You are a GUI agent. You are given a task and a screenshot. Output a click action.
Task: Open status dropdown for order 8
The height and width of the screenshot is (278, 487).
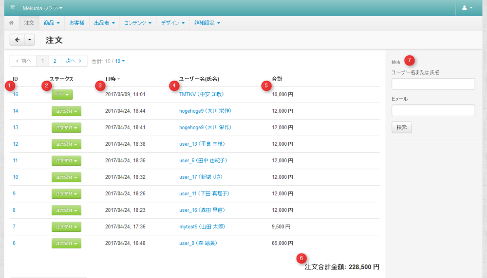[x=66, y=210]
